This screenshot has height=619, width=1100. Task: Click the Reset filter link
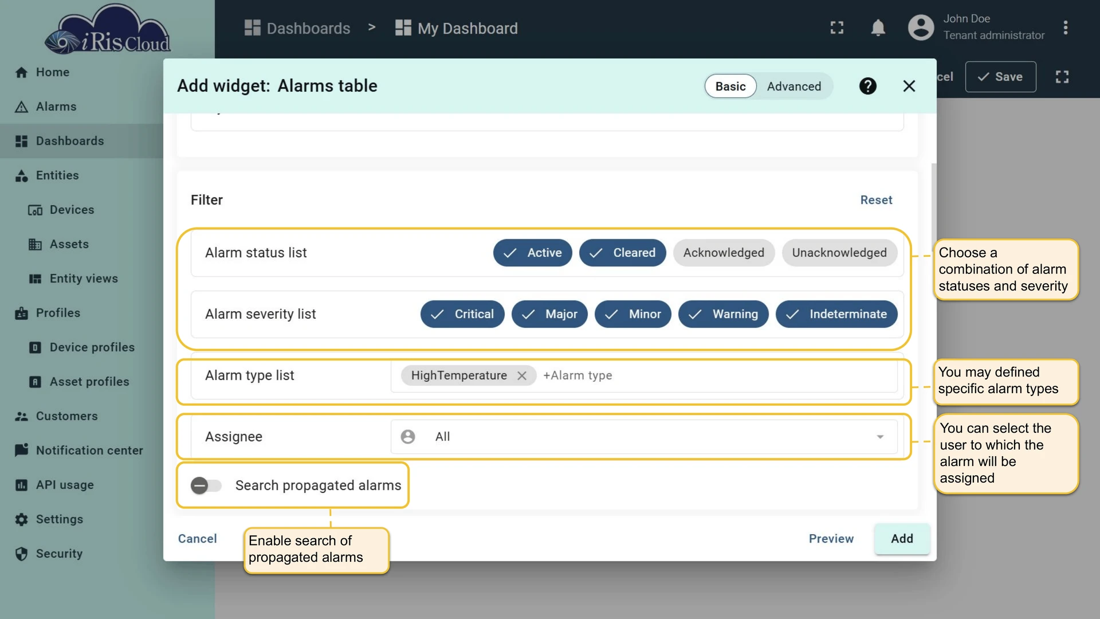(876, 200)
